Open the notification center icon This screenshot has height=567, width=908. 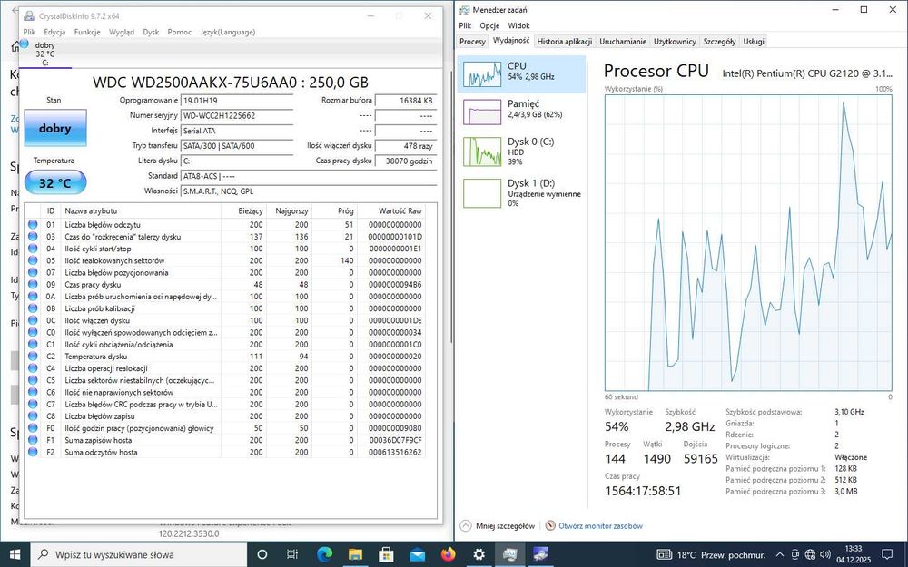coord(886,554)
